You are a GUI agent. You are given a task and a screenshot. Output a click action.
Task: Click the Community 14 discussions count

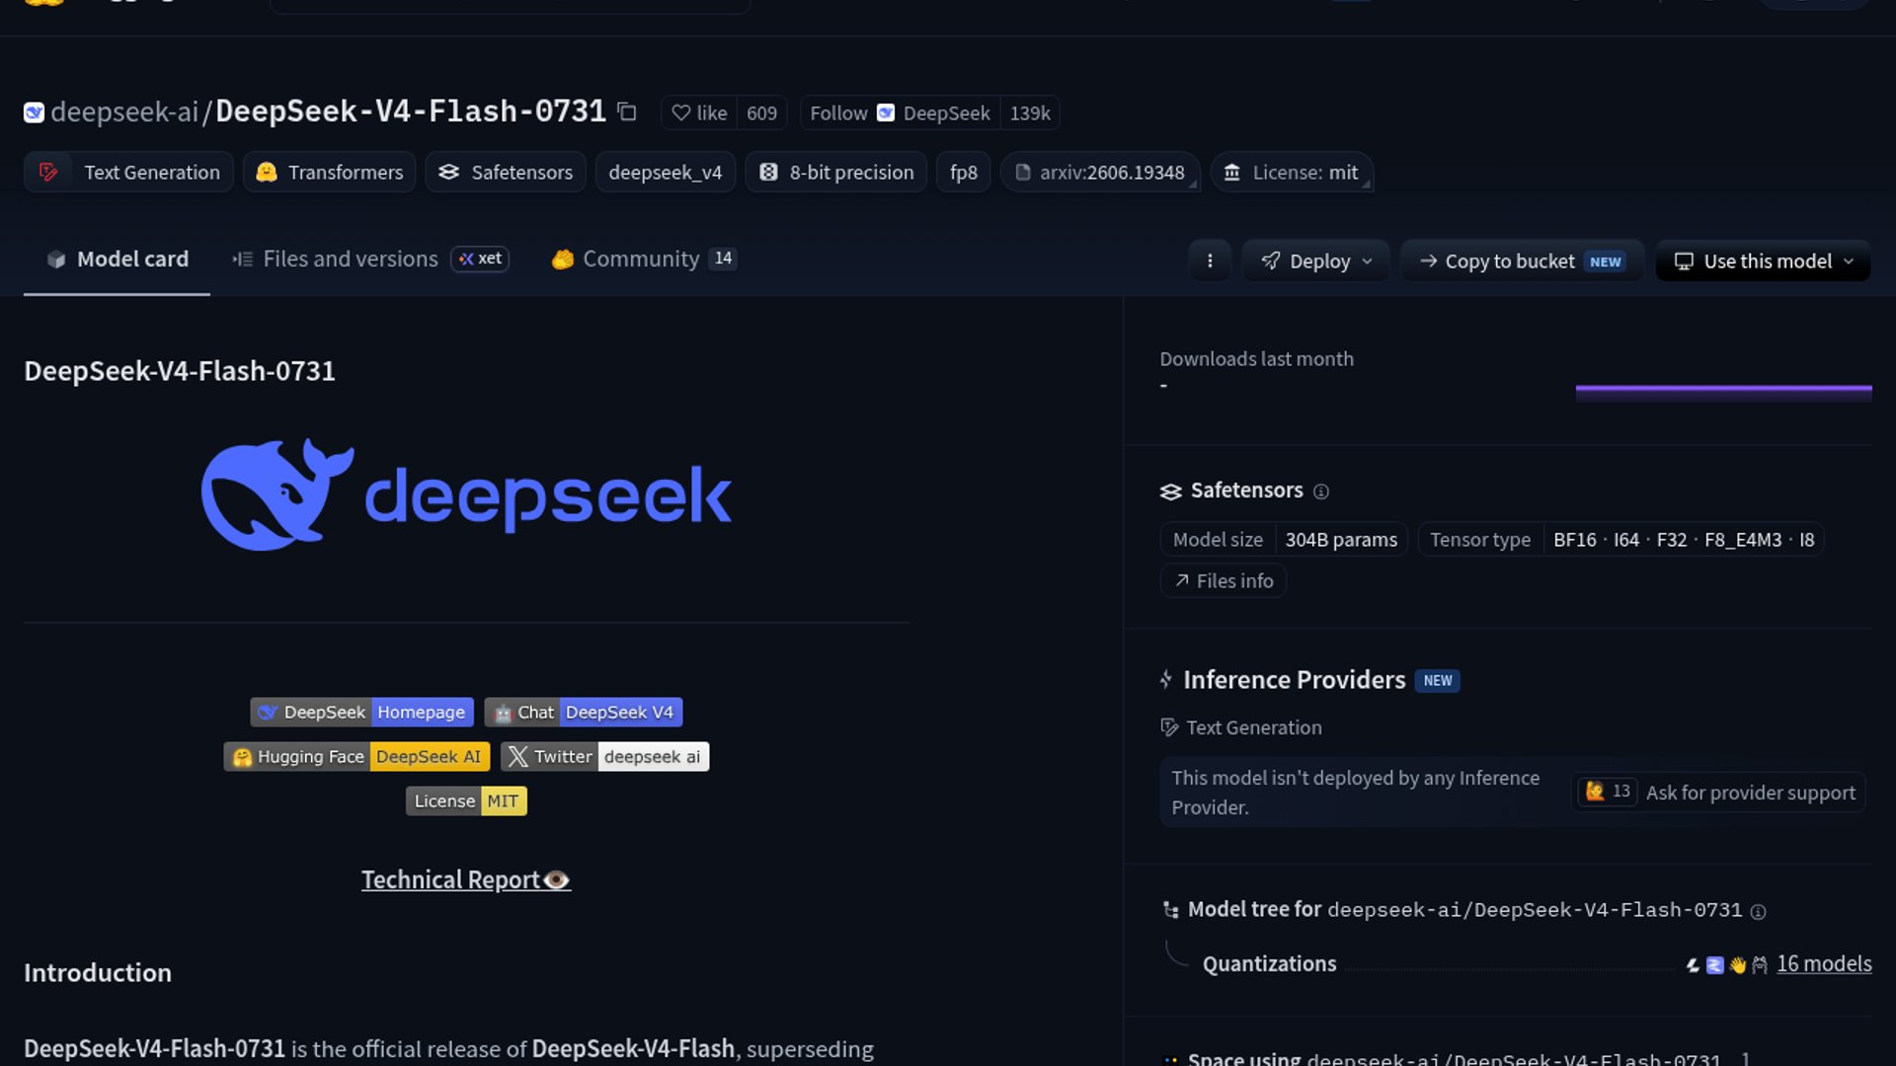coord(723,259)
